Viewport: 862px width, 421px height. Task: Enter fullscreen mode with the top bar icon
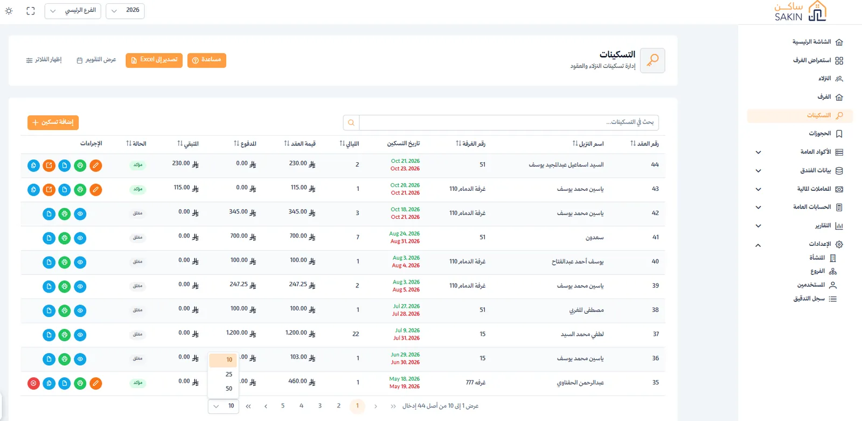(31, 11)
